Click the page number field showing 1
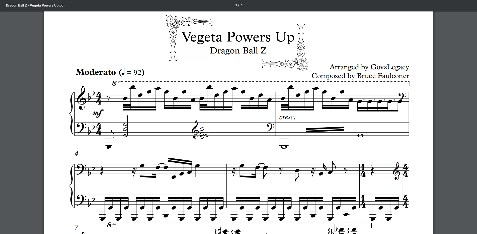 coord(236,5)
